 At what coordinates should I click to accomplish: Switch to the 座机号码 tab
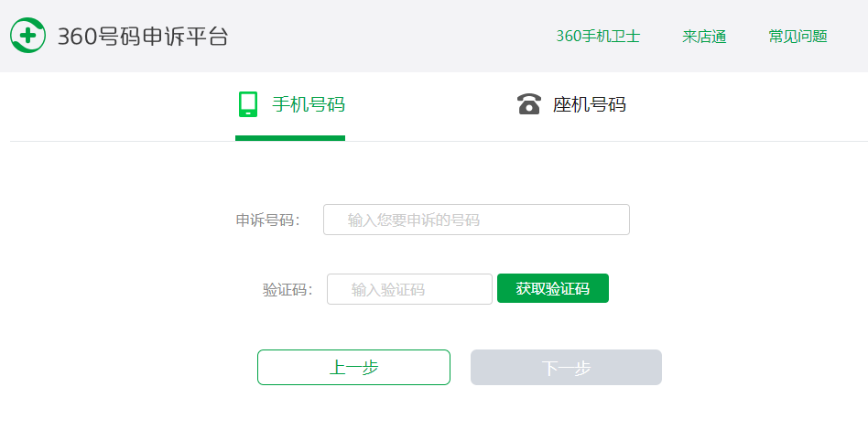coord(589,104)
